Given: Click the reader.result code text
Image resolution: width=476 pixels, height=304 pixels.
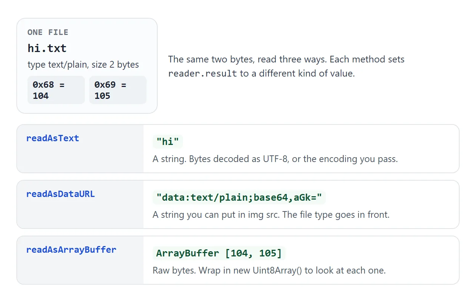Looking at the screenshot, I should click(203, 74).
